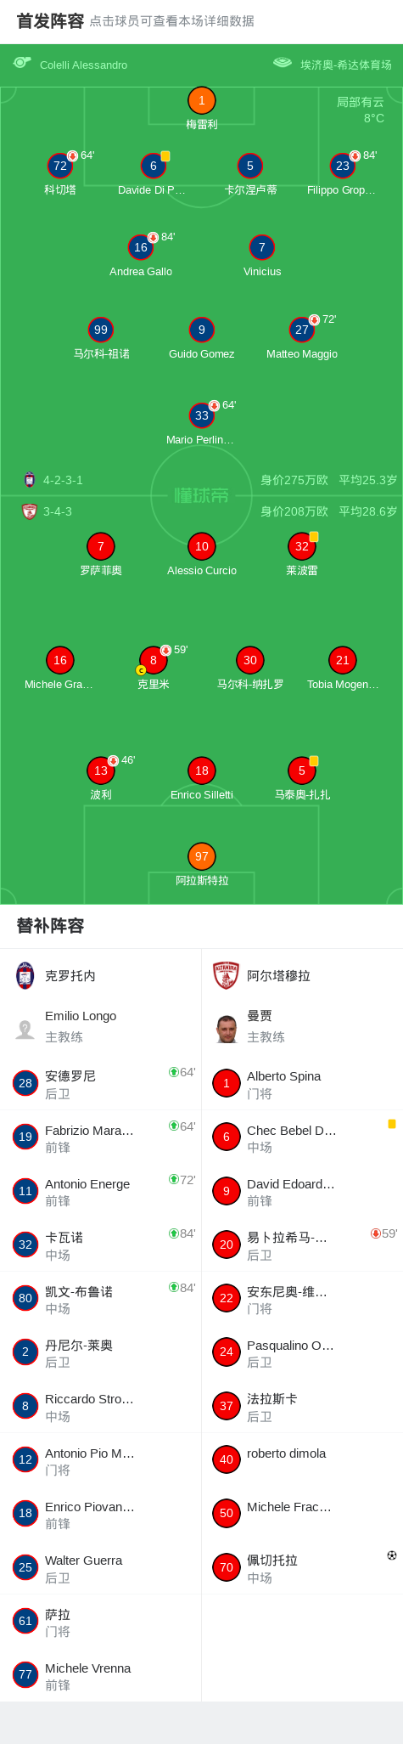Open referee Colelli Alessandro whistle icon
Screen dimensions: 403x1744
pyautogui.click(x=22, y=63)
